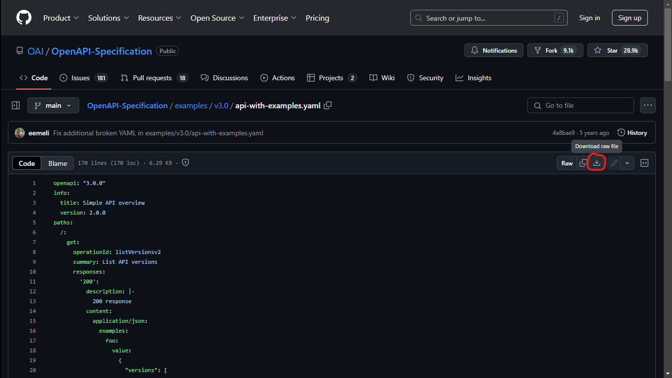Expand the Resources menu
The width and height of the screenshot is (672, 378).
tap(160, 18)
